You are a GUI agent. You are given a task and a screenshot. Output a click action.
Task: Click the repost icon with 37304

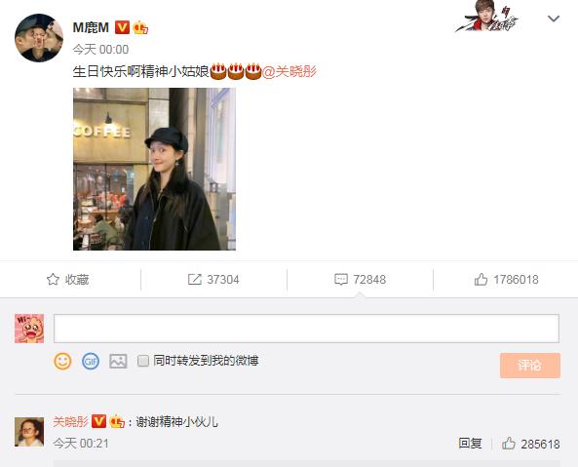click(x=195, y=280)
